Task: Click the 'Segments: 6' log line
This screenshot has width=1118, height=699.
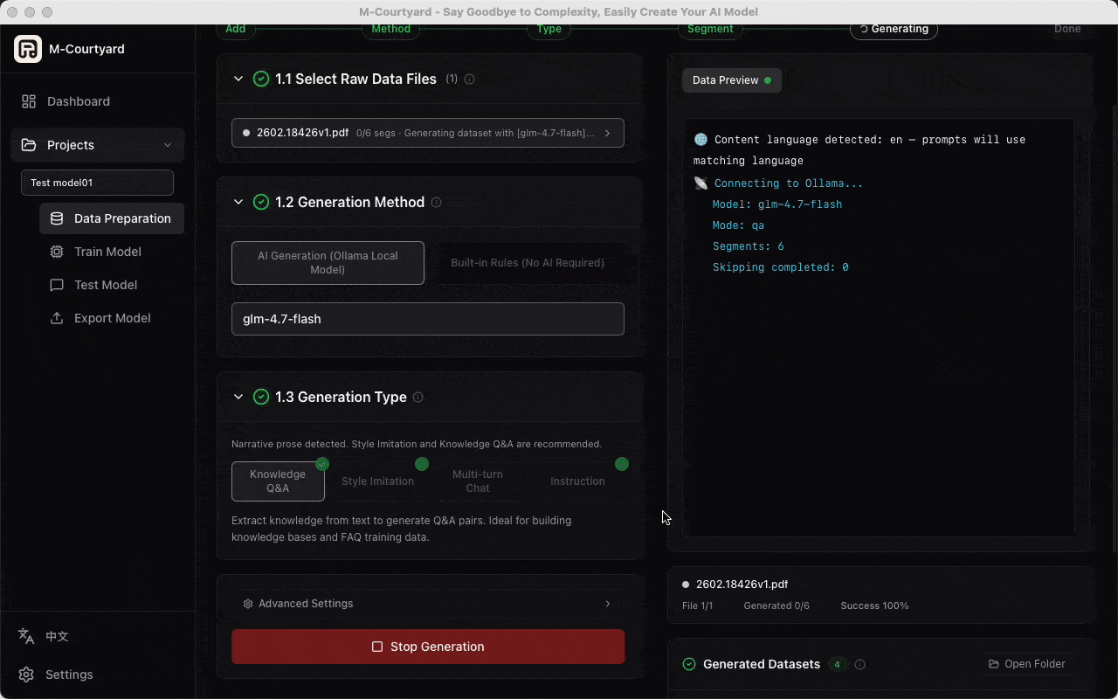Action: pos(749,246)
